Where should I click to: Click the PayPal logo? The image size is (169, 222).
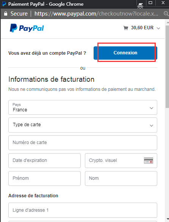click(27, 28)
